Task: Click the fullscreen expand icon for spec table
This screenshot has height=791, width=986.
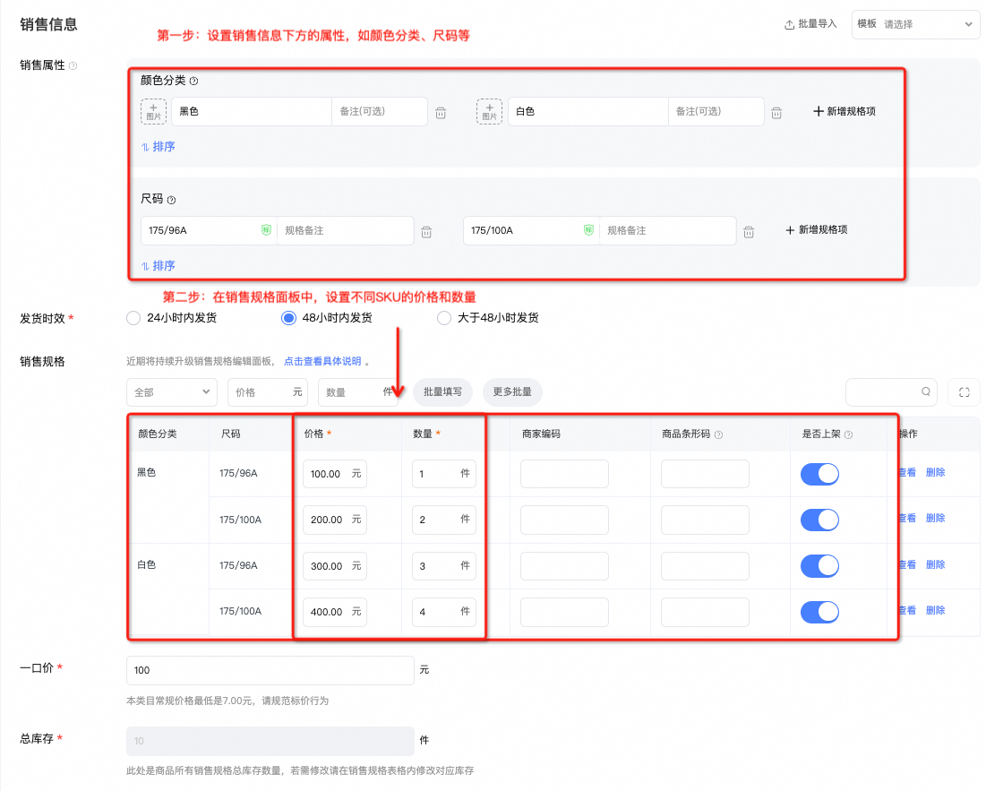Action: tap(964, 392)
